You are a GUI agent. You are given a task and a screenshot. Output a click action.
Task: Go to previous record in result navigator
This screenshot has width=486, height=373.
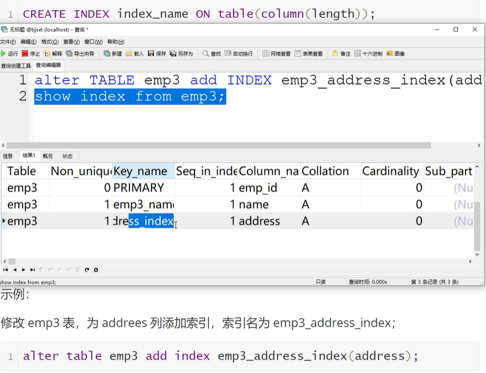coord(14,270)
